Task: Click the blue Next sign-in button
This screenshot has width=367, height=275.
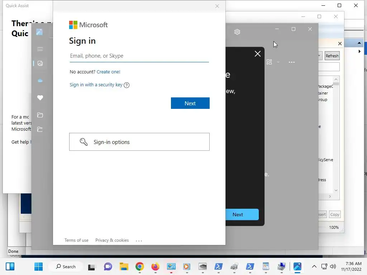Action: tap(190, 103)
